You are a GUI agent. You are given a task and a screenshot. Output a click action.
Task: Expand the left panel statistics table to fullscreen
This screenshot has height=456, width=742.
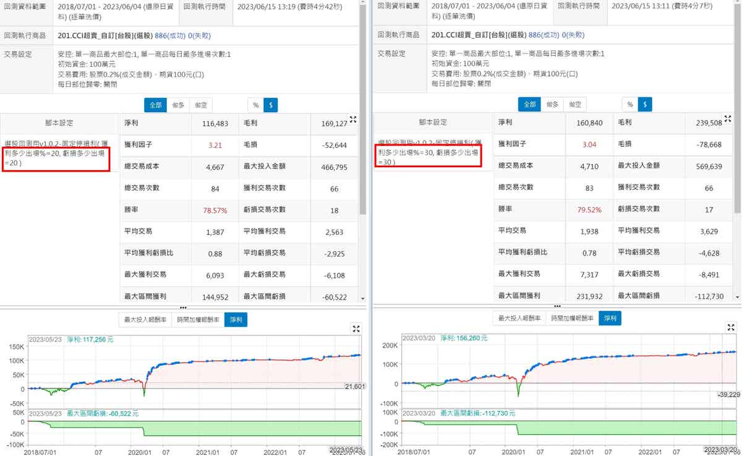click(x=353, y=119)
